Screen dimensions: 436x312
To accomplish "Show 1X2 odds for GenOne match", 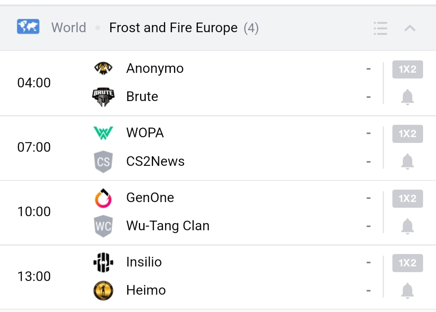I will (x=407, y=198).
